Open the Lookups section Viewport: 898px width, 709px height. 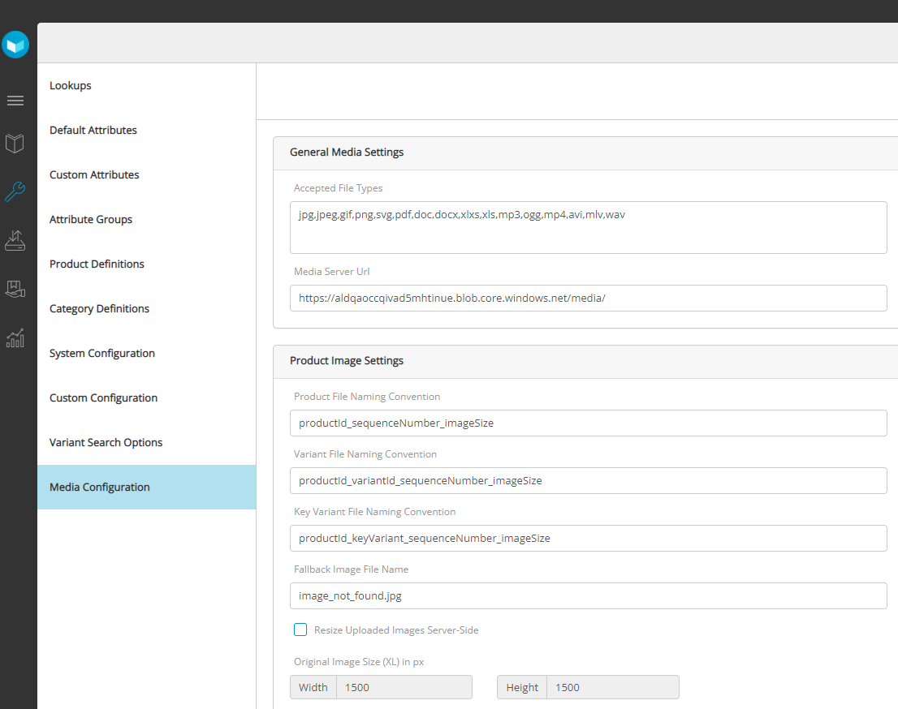pos(71,85)
